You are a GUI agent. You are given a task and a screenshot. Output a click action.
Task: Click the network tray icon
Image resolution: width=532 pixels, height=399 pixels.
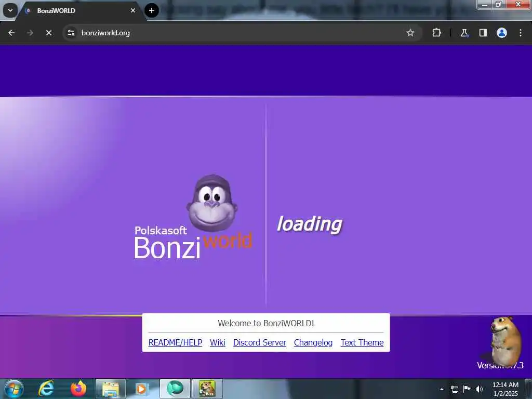(x=455, y=389)
